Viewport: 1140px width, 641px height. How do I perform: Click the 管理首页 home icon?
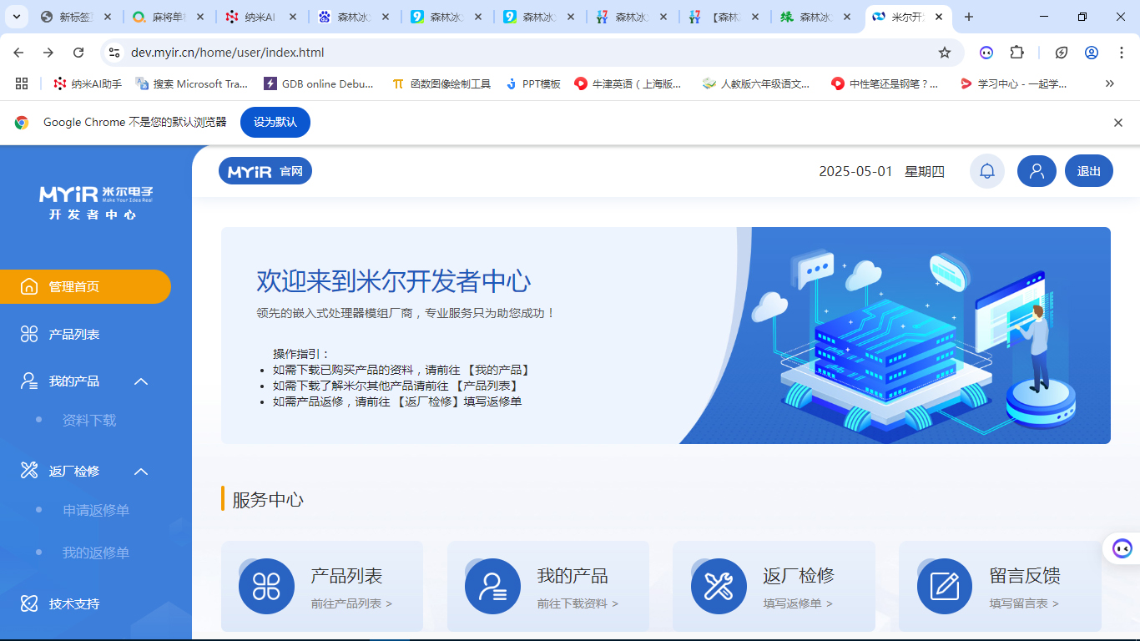pyautogui.click(x=29, y=286)
